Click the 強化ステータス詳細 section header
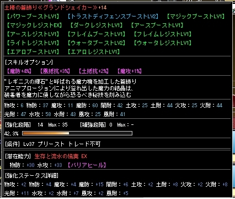Viewport: 235px width, 199px height. pos(31,176)
